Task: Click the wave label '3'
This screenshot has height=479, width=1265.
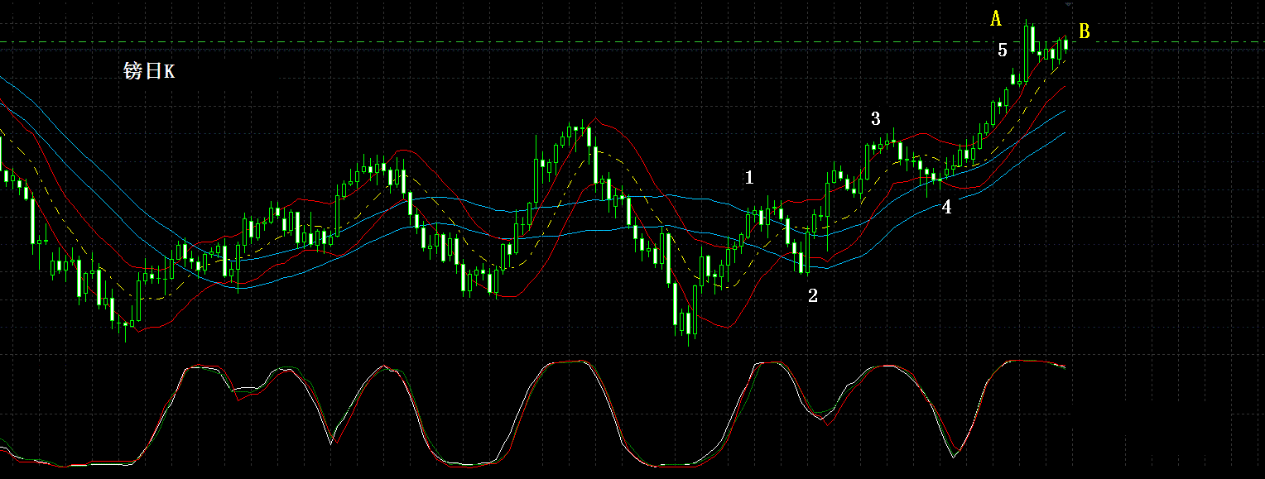Action: click(x=875, y=118)
